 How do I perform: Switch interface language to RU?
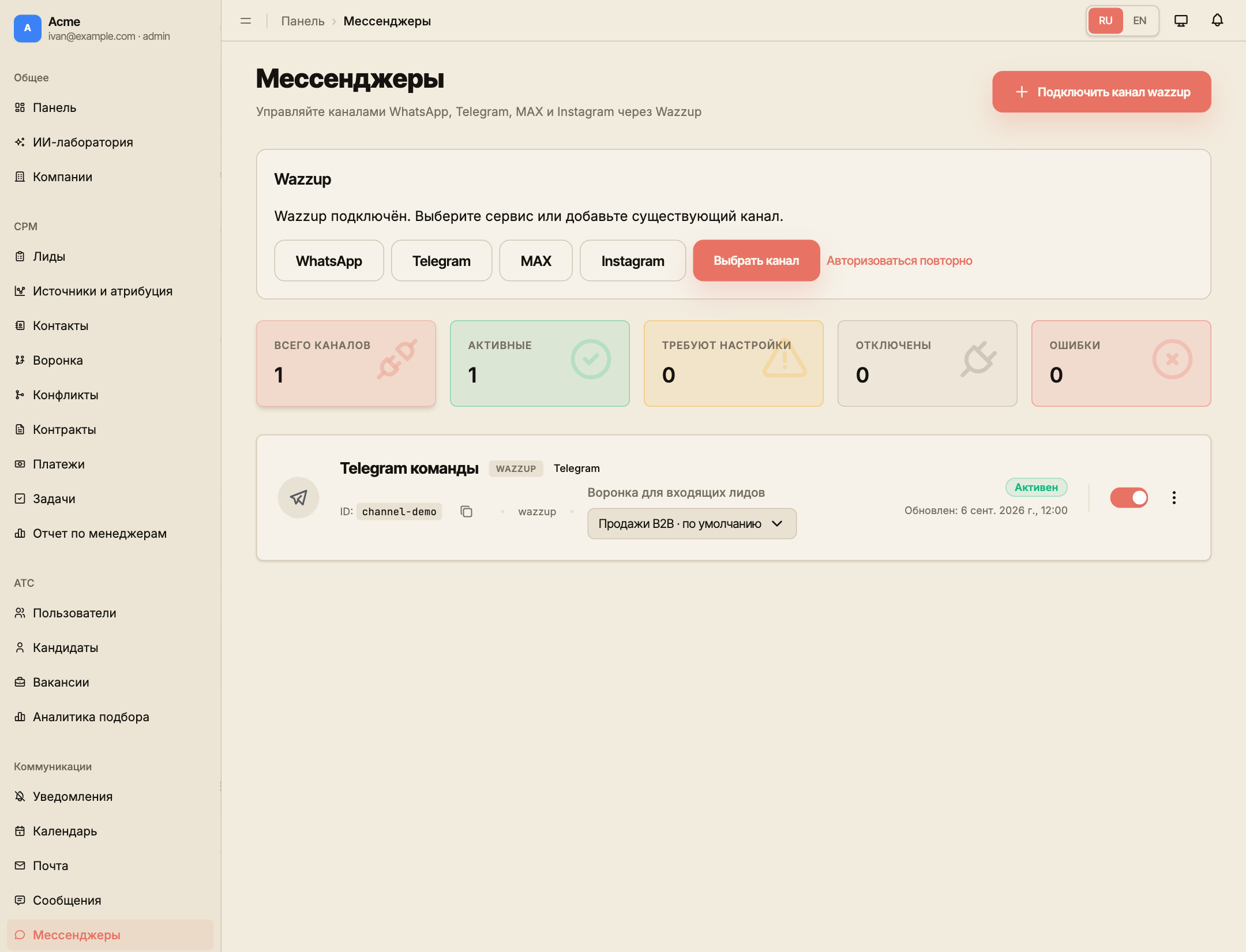point(1105,21)
